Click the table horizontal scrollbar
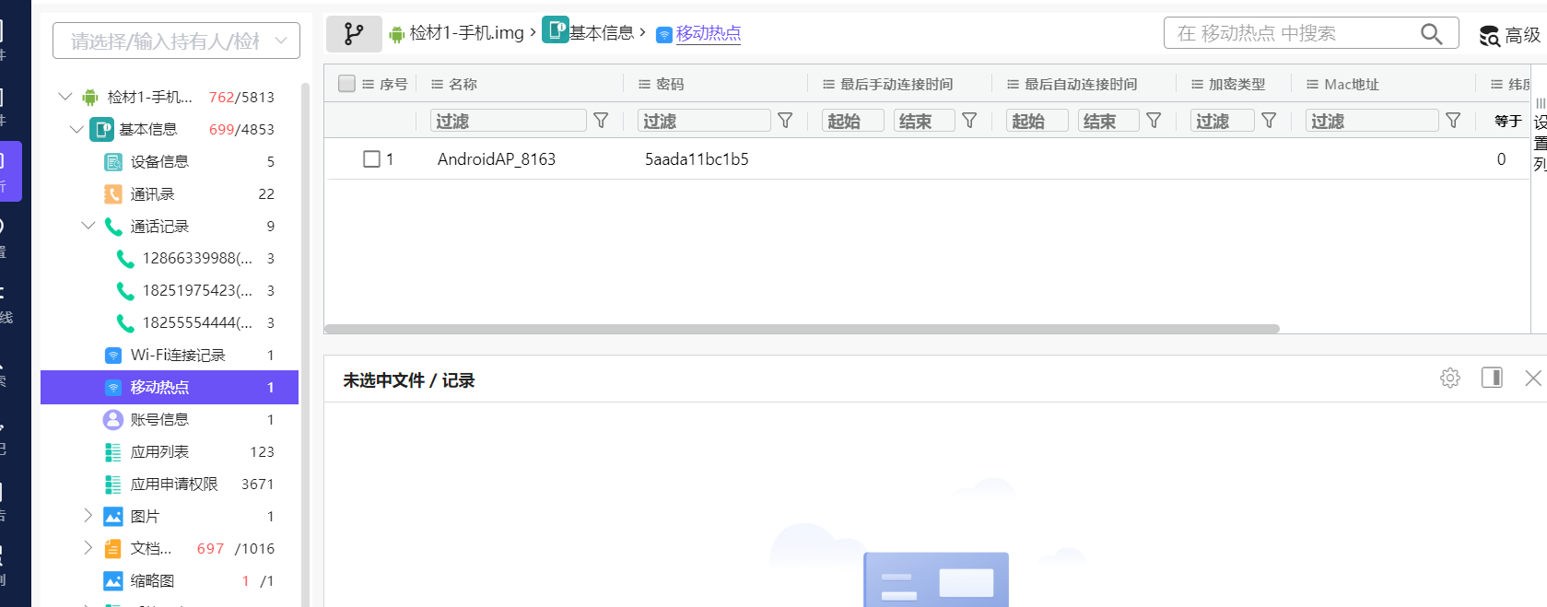 [802, 329]
